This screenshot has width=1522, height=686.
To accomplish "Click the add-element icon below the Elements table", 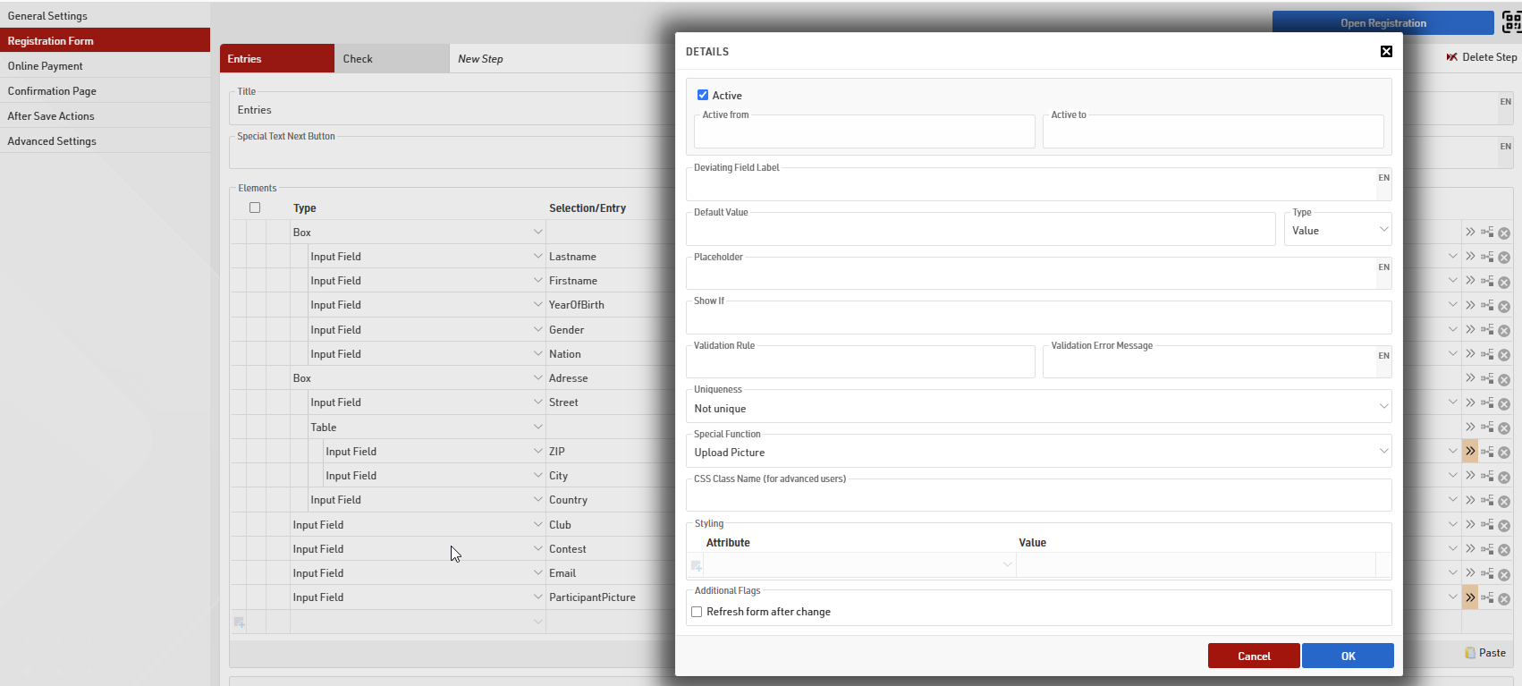I will pyautogui.click(x=239, y=622).
